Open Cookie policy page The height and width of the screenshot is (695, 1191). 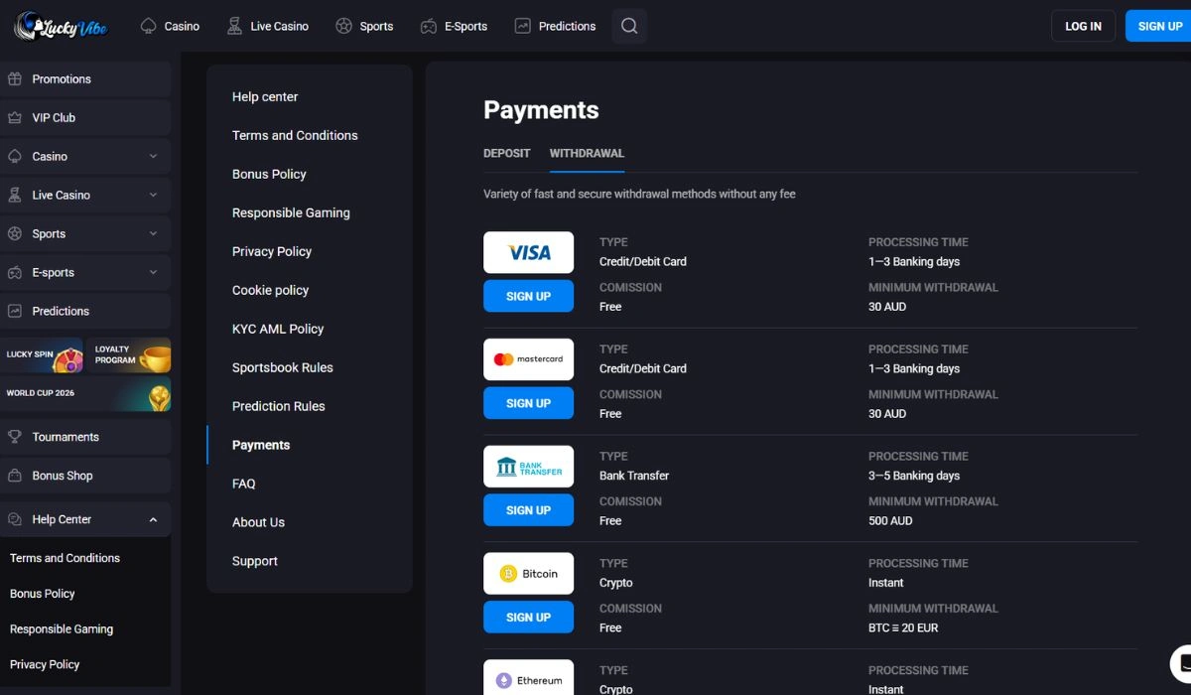point(270,290)
